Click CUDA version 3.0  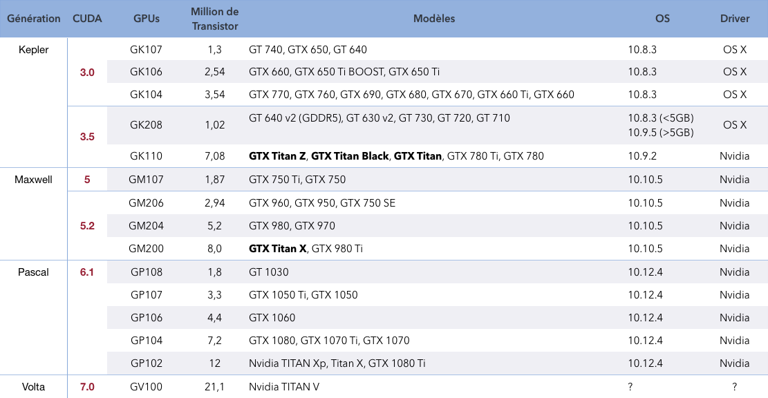click(87, 73)
